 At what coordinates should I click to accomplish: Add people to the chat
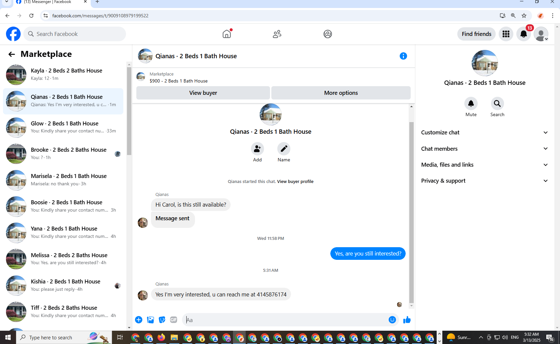click(257, 149)
